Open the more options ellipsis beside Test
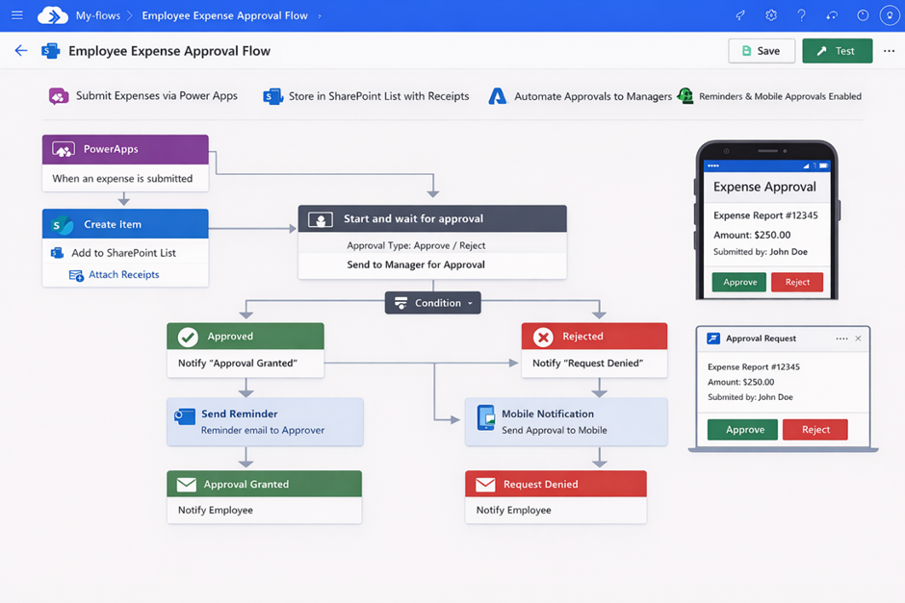905x603 pixels. (x=889, y=51)
